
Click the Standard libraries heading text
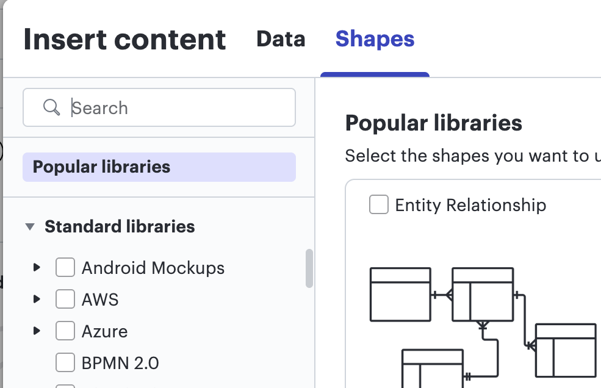tap(120, 227)
